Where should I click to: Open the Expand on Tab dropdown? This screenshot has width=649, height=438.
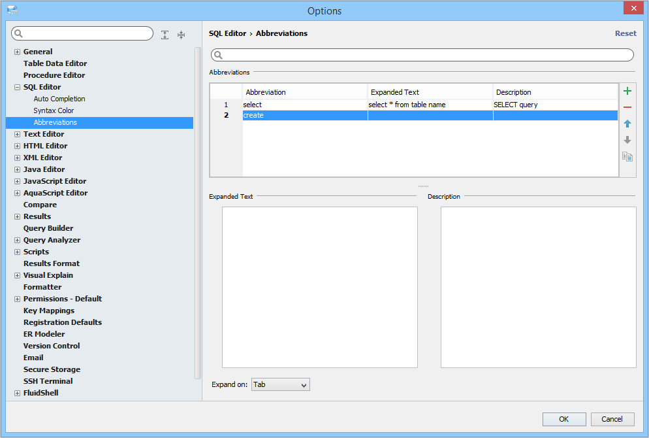pos(280,384)
